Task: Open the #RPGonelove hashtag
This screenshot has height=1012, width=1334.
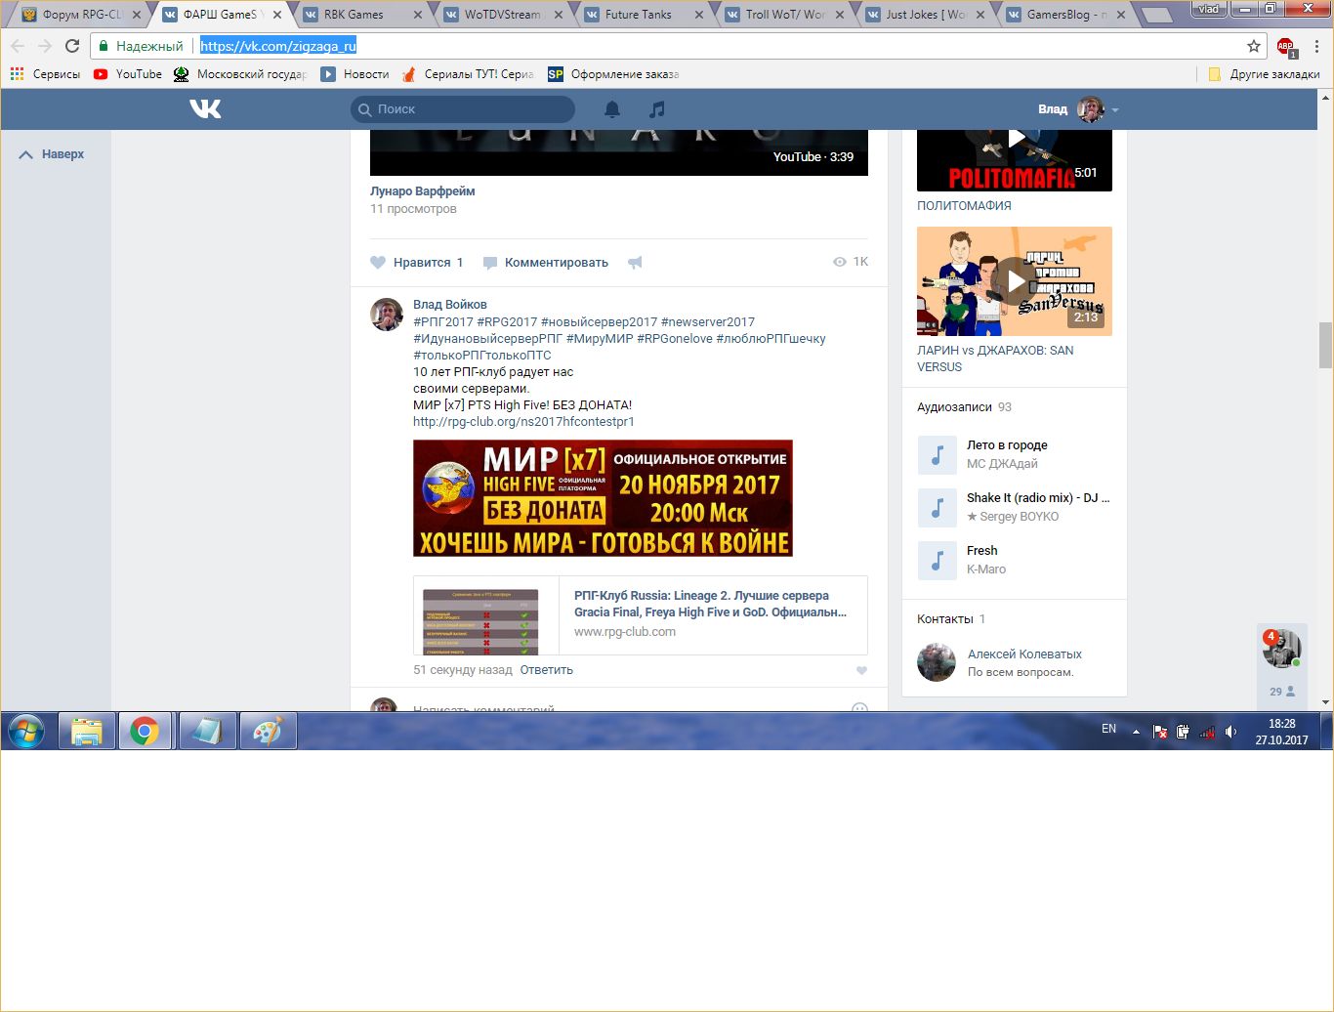Action: [675, 339]
